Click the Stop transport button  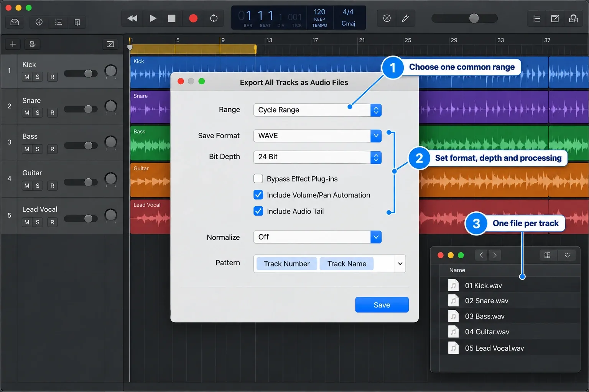point(172,18)
